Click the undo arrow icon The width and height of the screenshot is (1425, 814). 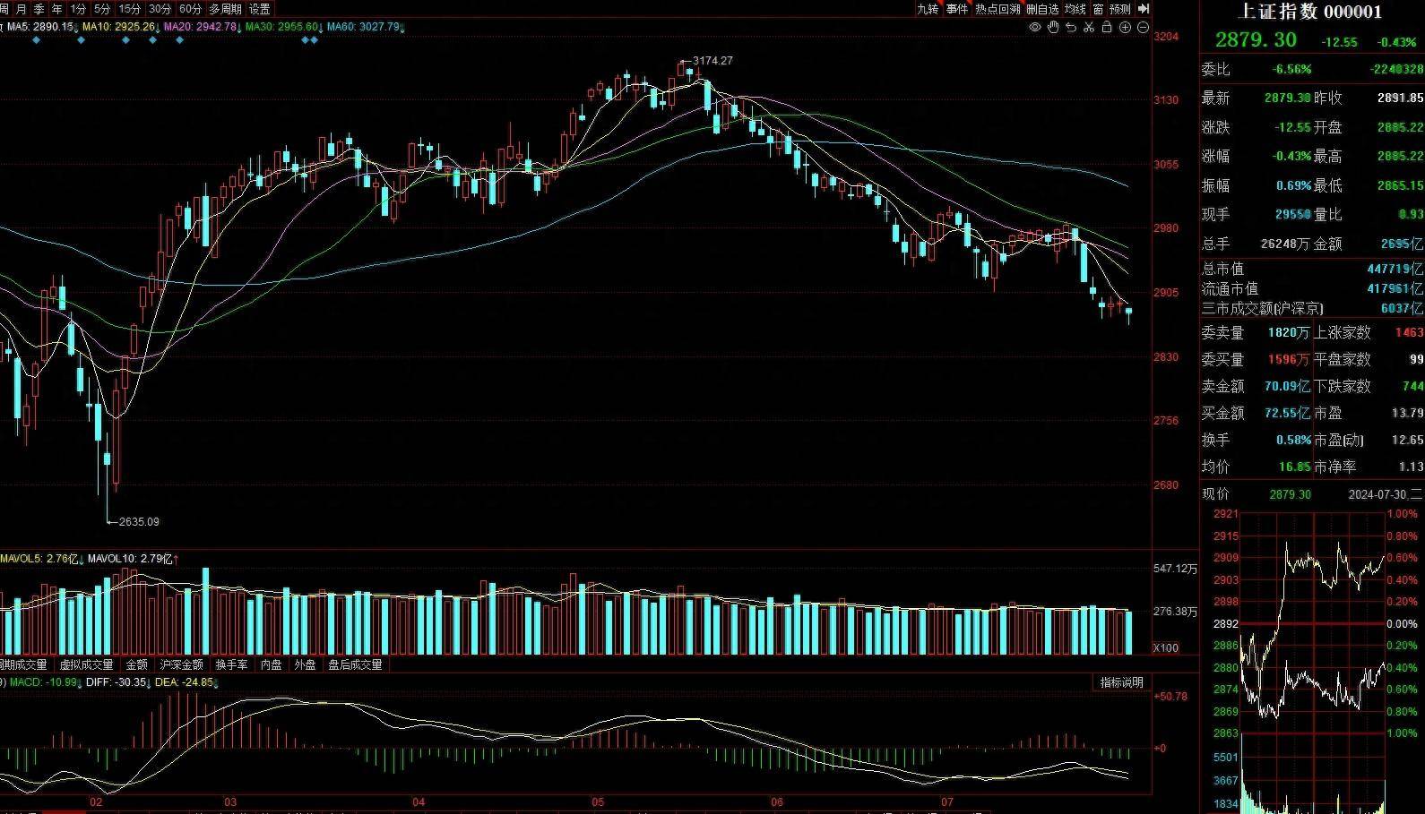click(x=1071, y=28)
